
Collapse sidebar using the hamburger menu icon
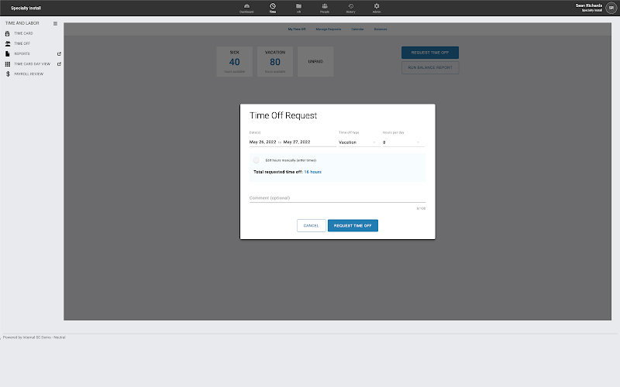55,24
